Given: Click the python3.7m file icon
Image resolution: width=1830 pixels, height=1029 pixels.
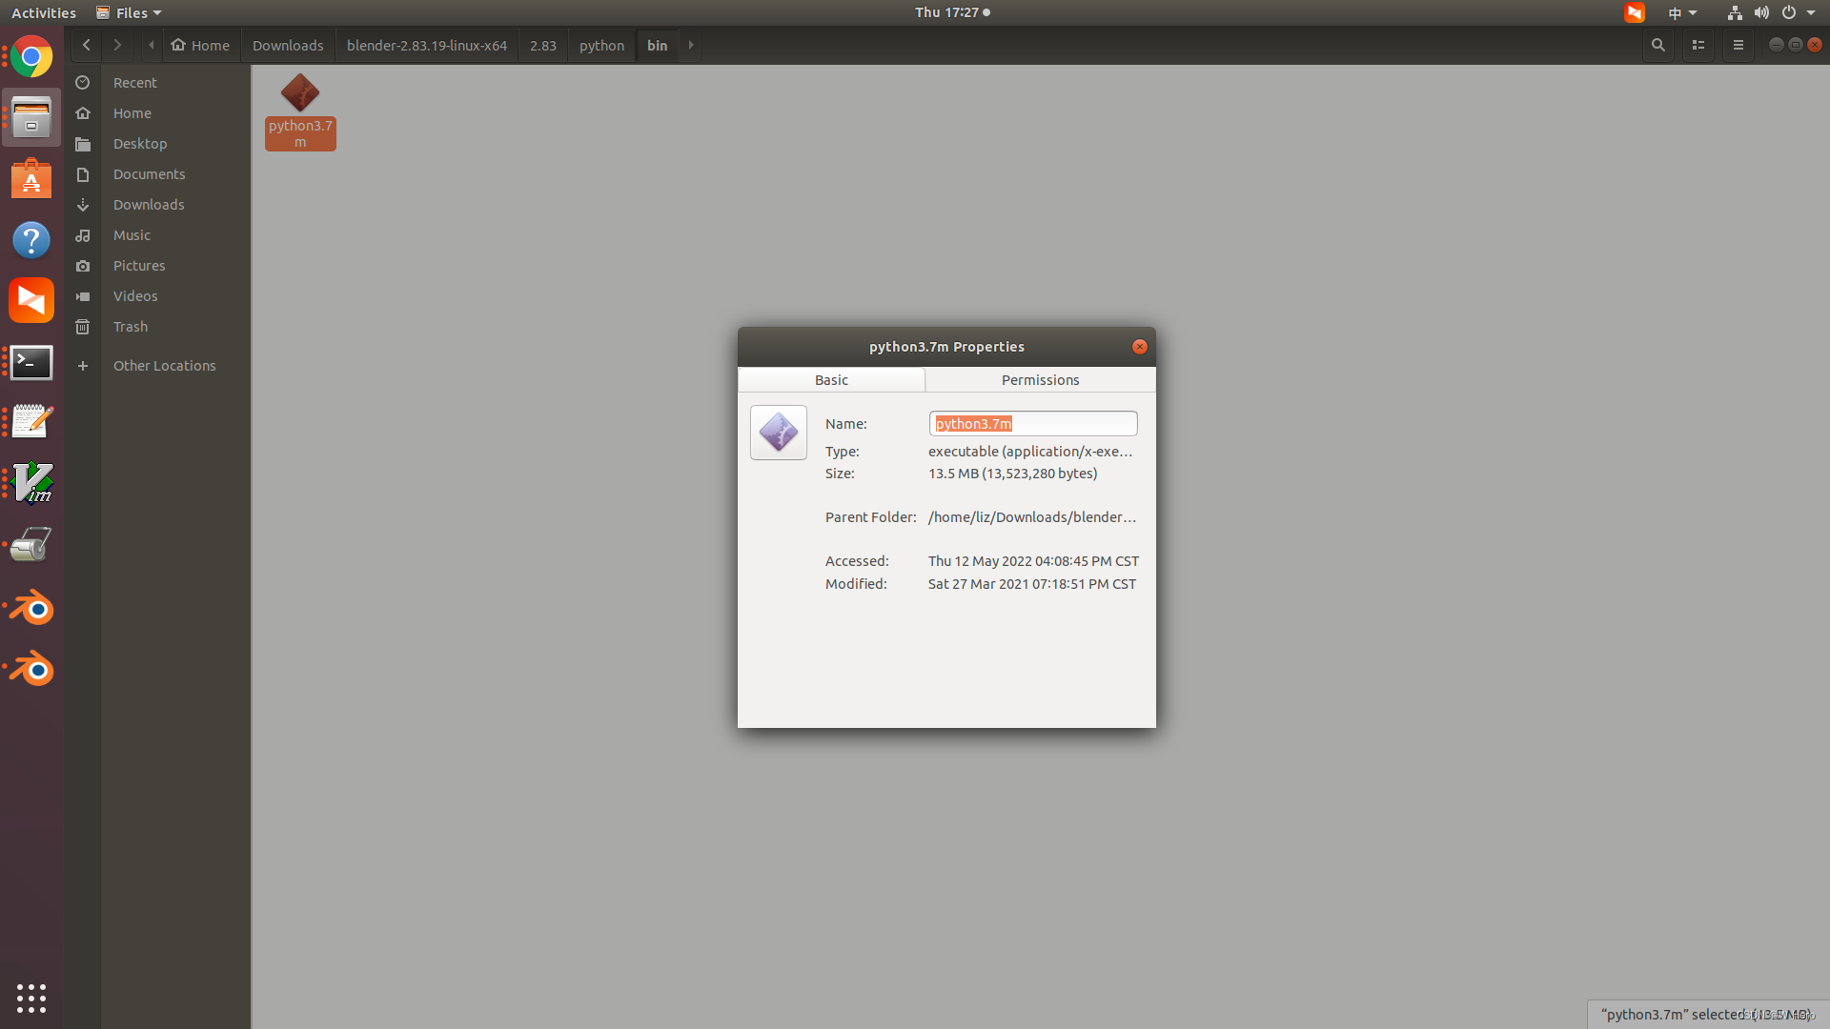Looking at the screenshot, I should (300, 93).
